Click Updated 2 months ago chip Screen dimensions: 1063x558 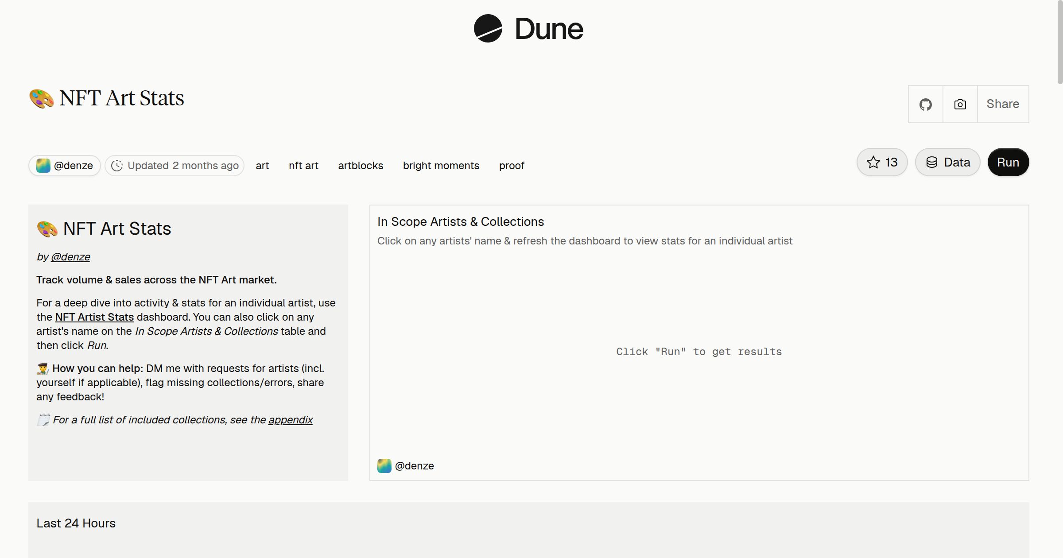[175, 166]
